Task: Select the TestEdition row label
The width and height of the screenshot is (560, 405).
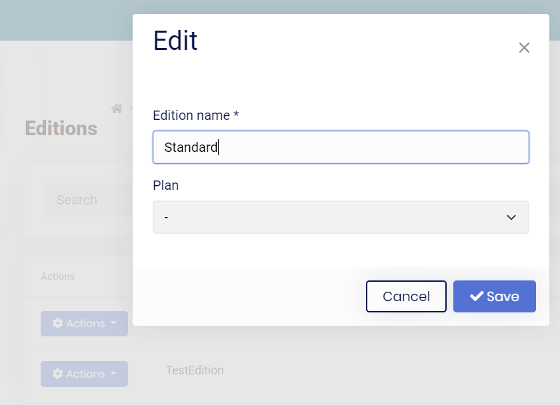Action: coord(194,370)
